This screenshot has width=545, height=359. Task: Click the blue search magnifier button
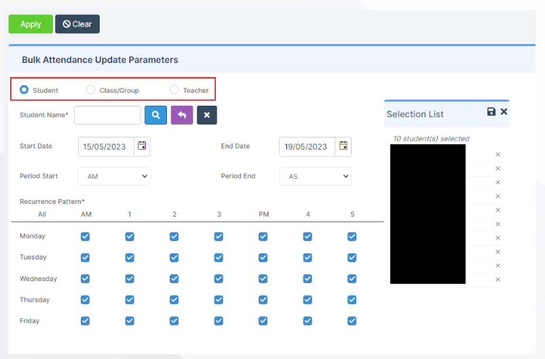click(x=155, y=115)
